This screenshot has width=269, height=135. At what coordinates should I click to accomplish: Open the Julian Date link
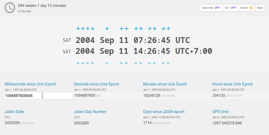16,112
